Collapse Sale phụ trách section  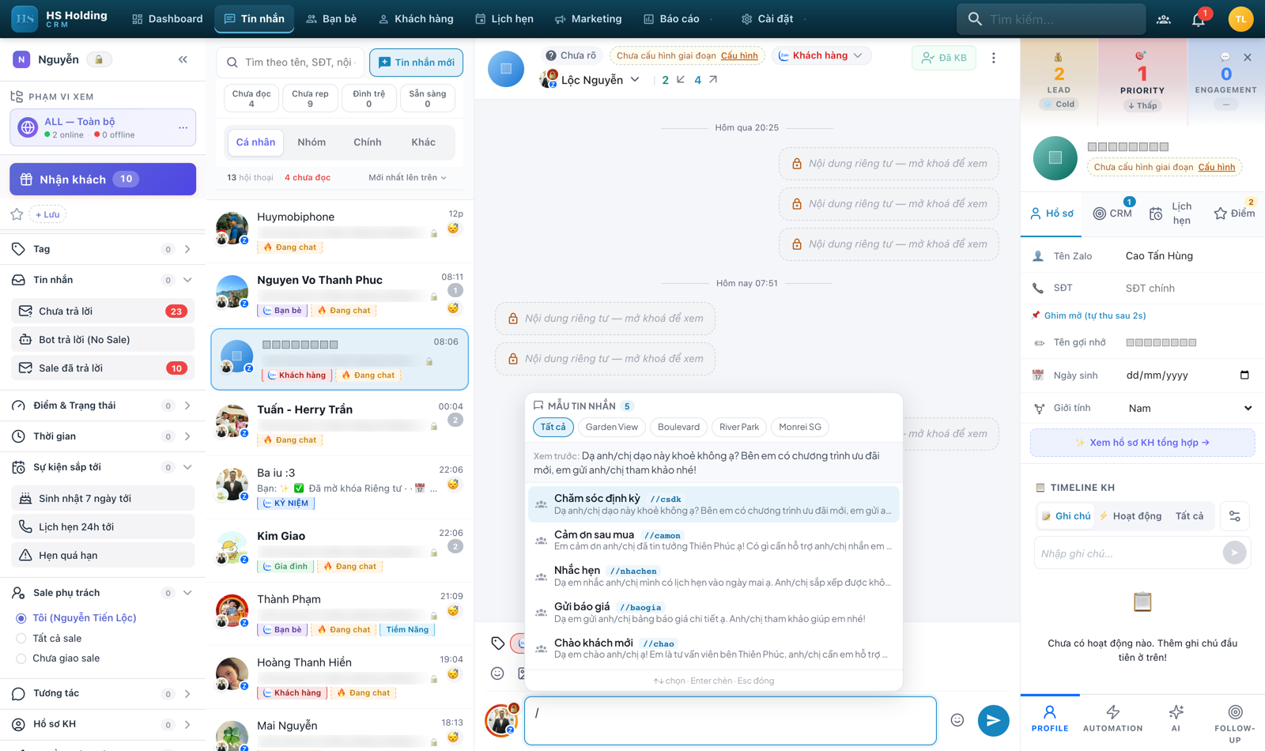[187, 593]
